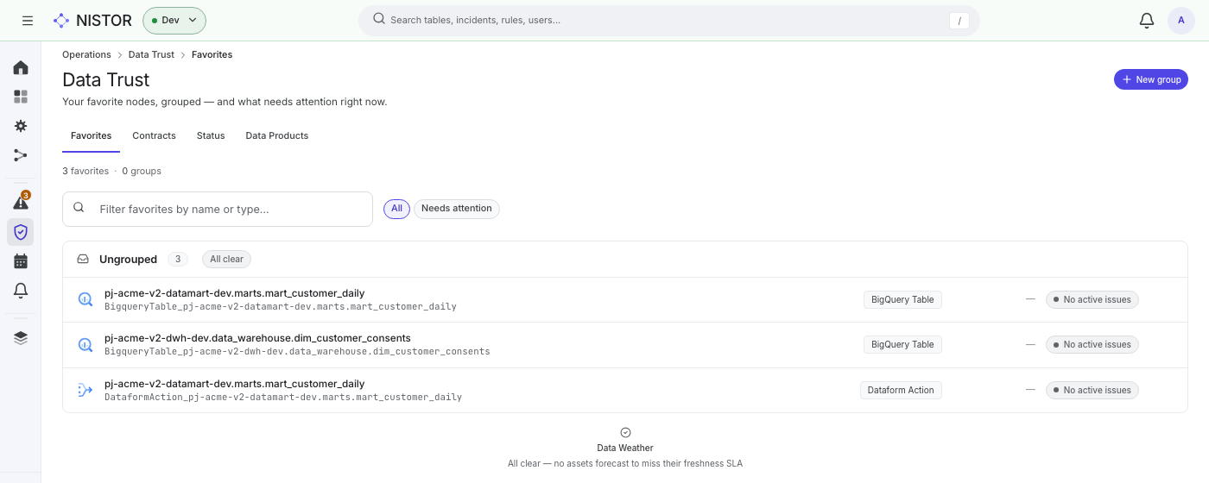Click the slash shortcut key badge

(x=959, y=21)
